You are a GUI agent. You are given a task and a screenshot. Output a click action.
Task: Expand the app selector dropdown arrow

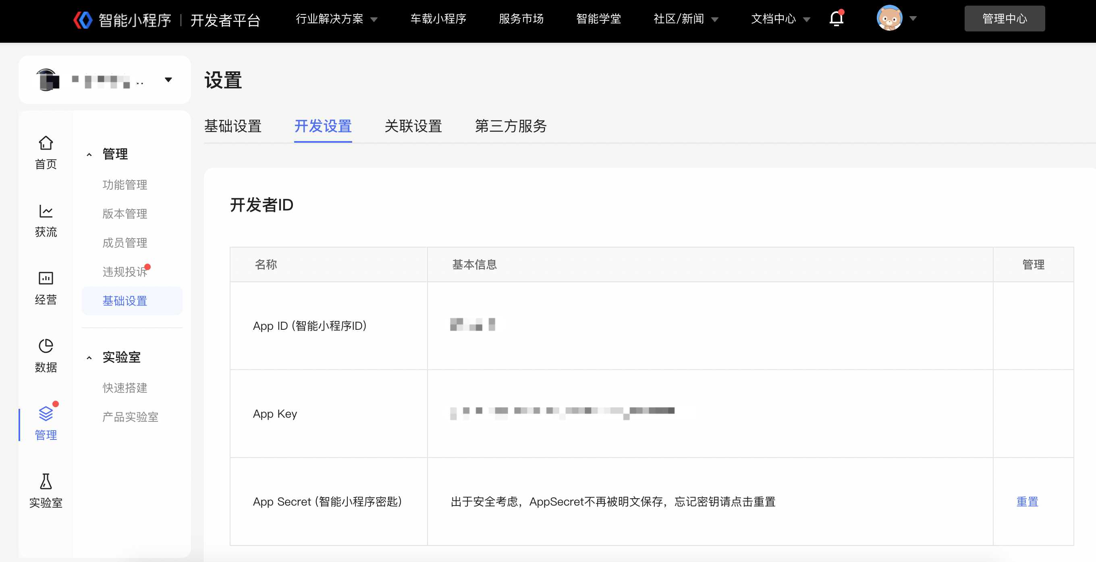[x=168, y=79]
